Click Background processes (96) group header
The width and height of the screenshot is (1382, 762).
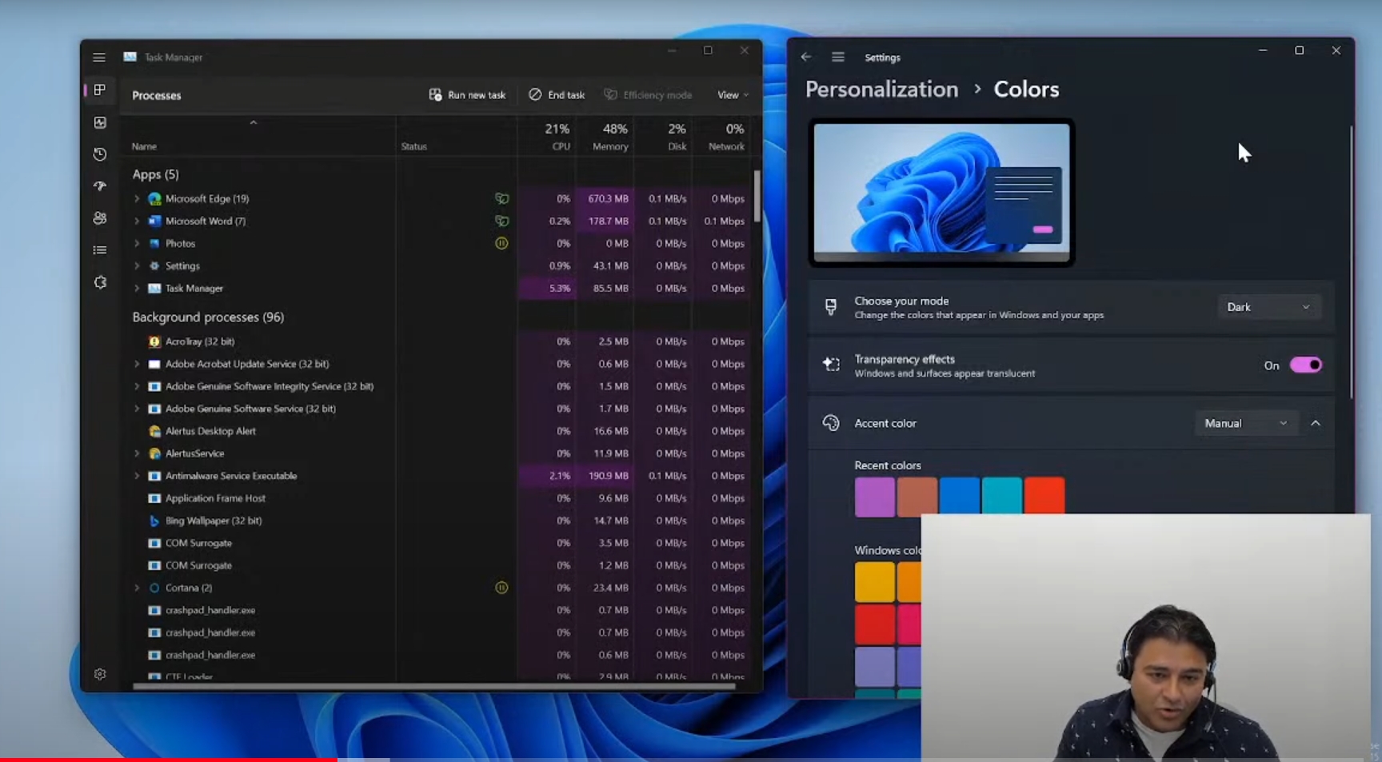pyautogui.click(x=208, y=317)
